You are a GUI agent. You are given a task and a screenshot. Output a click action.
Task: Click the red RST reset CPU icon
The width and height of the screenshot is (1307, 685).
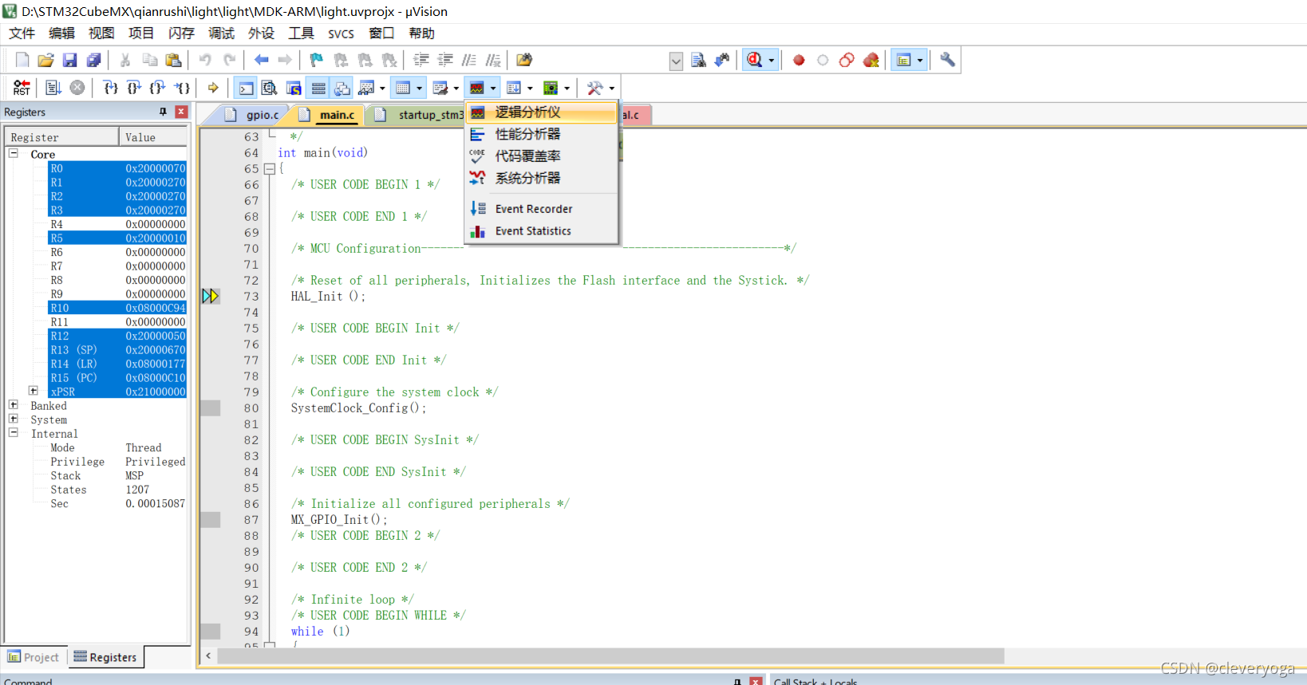coord(22,88)
